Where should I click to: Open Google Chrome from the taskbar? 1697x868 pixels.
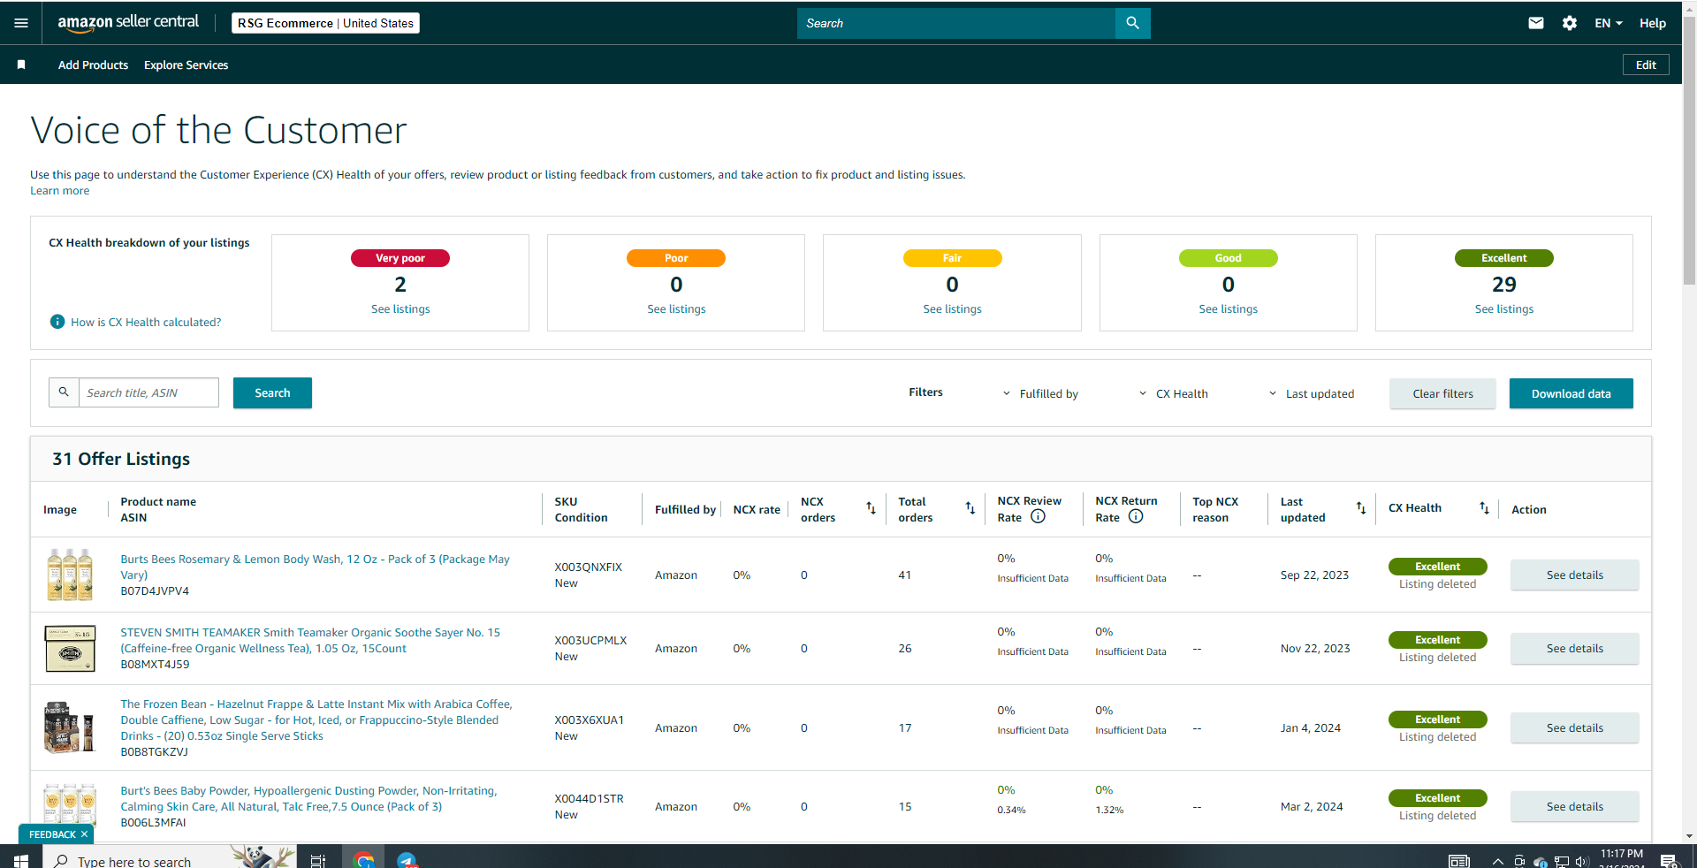click(x=363, y=860)
